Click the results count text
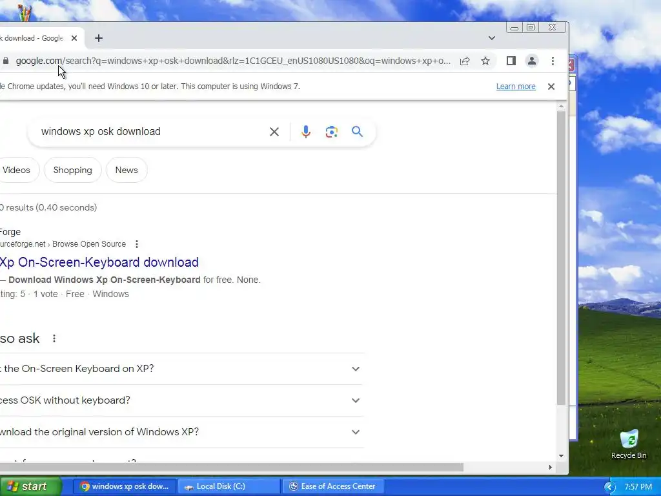Screen dimensions: 661x496 [x=48, y=207]
